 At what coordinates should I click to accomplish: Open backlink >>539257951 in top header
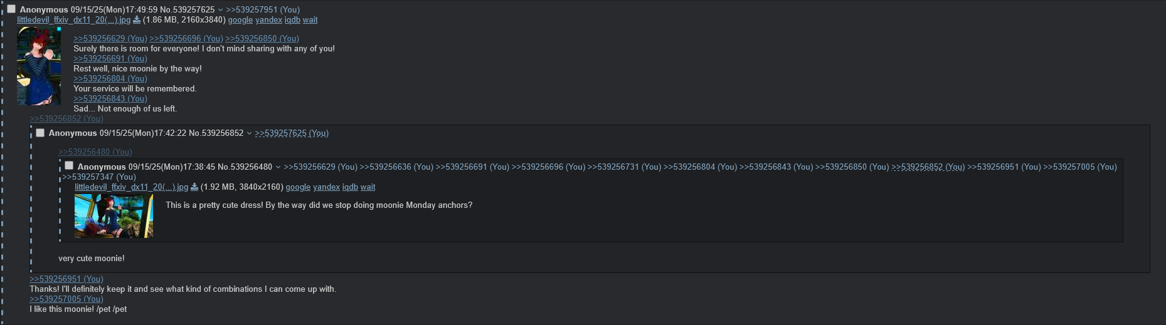click(x=263, y=10)
